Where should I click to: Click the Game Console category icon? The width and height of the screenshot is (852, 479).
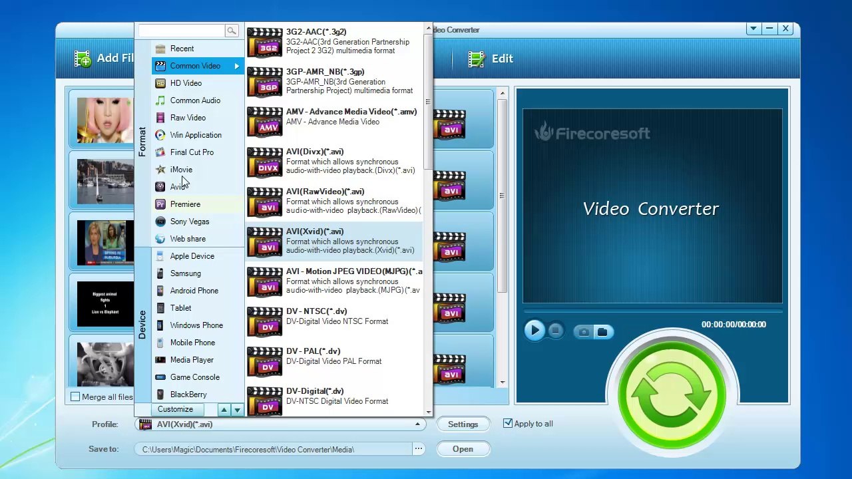tap(160, 377)
